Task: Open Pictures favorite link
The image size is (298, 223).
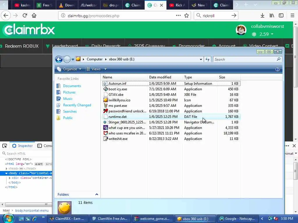Action: (x=69, y=92)
